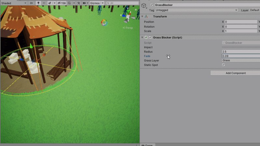The height and width of the screenshot is (146, 260).
Task: Collapse Grass Blocker script foldout
Action: click(142, 37)
